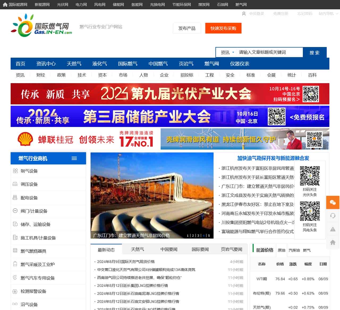Open 液化气 in the main navigation
This screenshot has width=340, height=310.
100,64
